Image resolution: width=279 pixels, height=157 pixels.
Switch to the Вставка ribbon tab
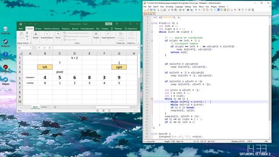[x=38, y=29]
